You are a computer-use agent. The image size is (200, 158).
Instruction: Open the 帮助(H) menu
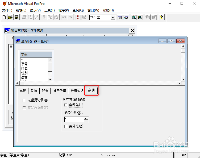108,10
